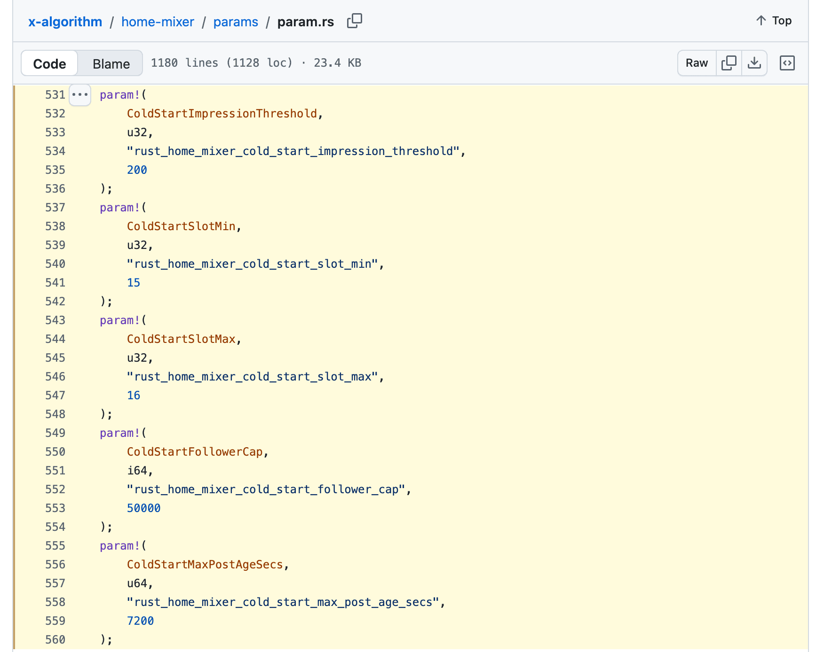Open home-mixer folder breadcrumb link
Screen dimensions: 824x652
point(158,22)
